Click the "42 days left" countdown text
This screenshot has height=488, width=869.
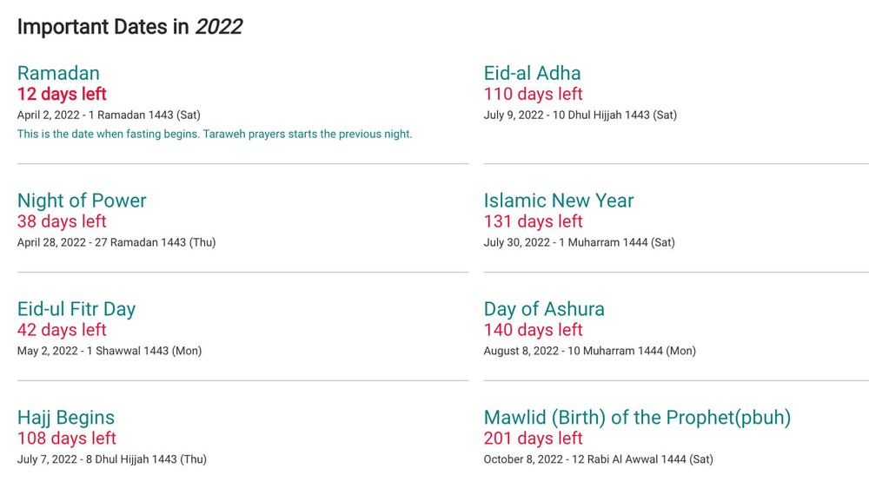pos(62,330)
